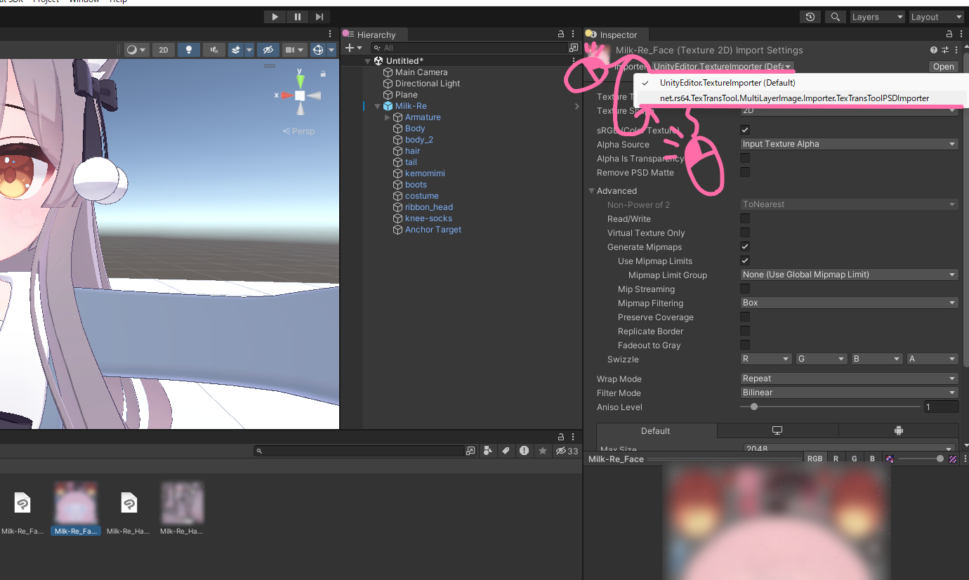
Task: Open the Wrap Mode dropdown
Action: point(849,378)
